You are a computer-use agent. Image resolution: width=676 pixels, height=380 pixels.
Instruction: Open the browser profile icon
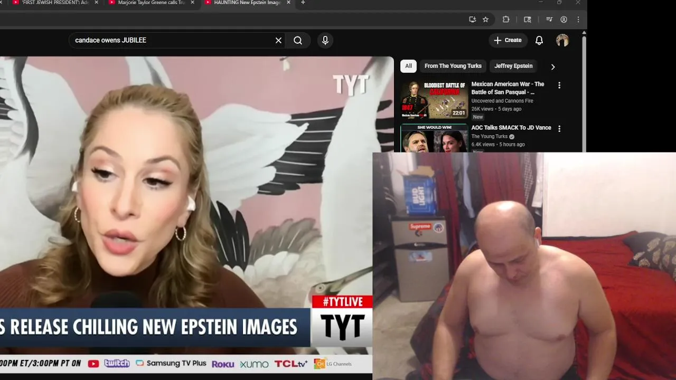click(564, 20)
